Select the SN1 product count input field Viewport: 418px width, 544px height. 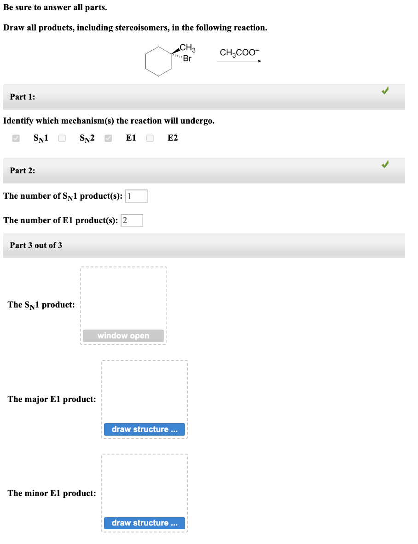(136, 195)
